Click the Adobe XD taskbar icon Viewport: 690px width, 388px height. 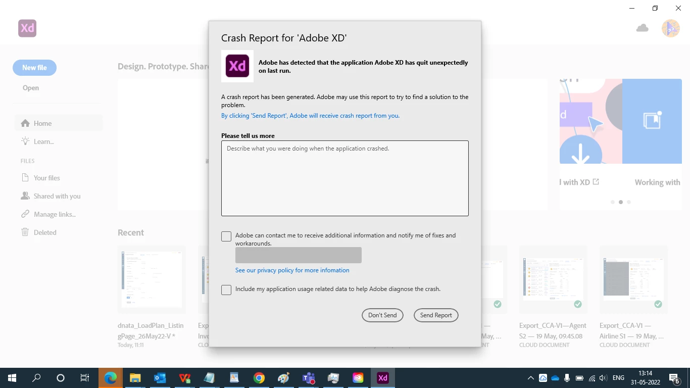tap(383, 378)
